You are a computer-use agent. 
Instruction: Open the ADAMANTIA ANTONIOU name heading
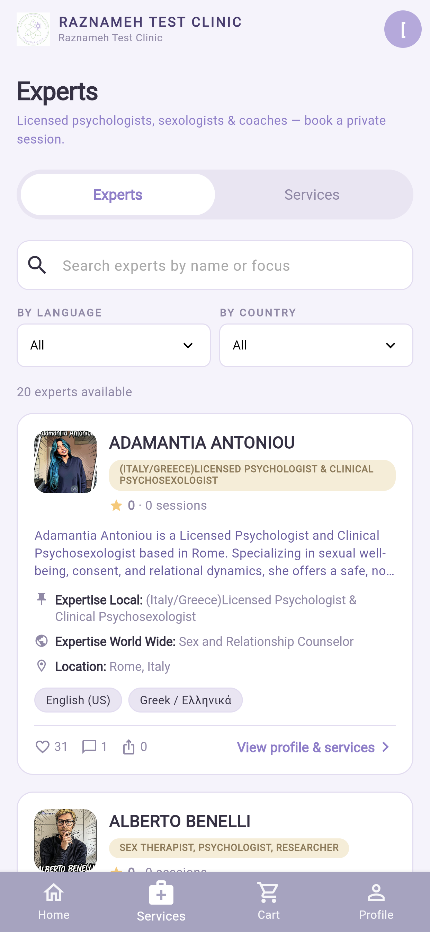202,442
